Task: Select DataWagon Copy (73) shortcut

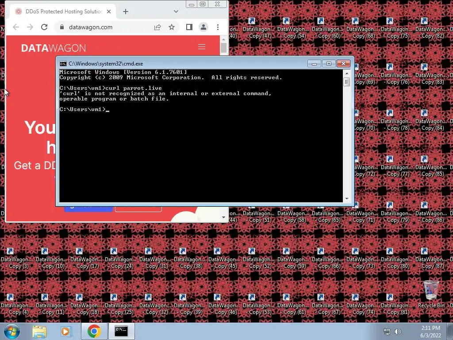Action: (x=362, y=258)
